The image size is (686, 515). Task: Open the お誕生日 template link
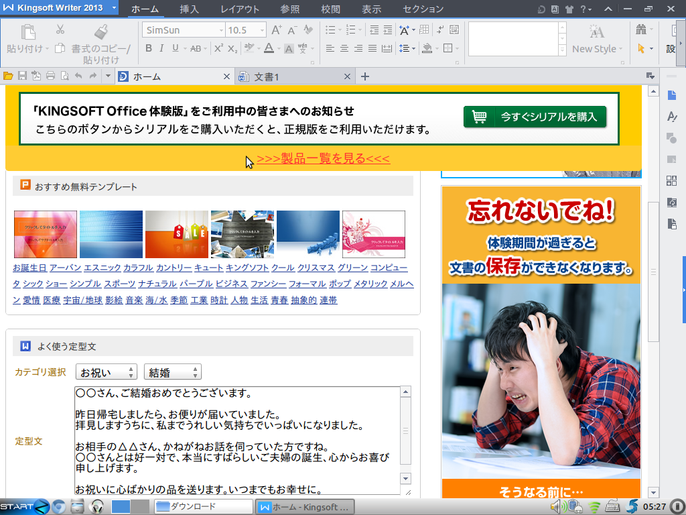tap(29, 268)
